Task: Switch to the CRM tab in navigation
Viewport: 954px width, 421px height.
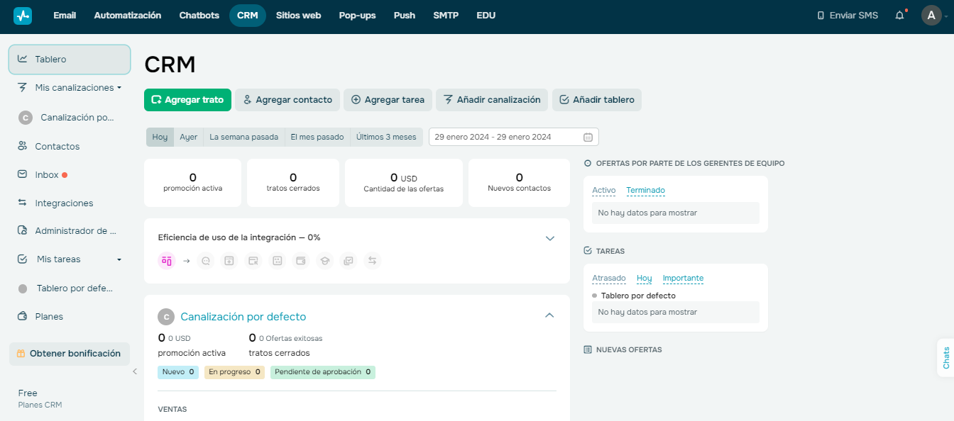Action: point(247,15)
